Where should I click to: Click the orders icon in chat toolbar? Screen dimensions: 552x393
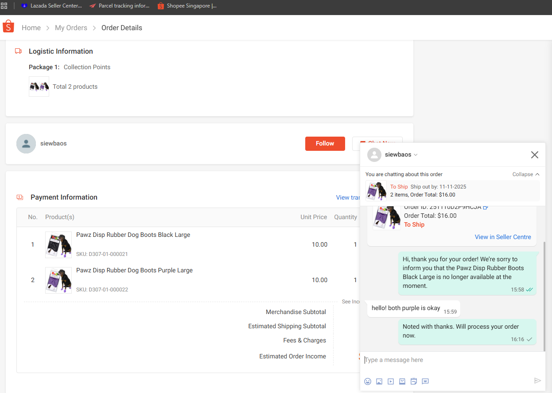point(414,381)
